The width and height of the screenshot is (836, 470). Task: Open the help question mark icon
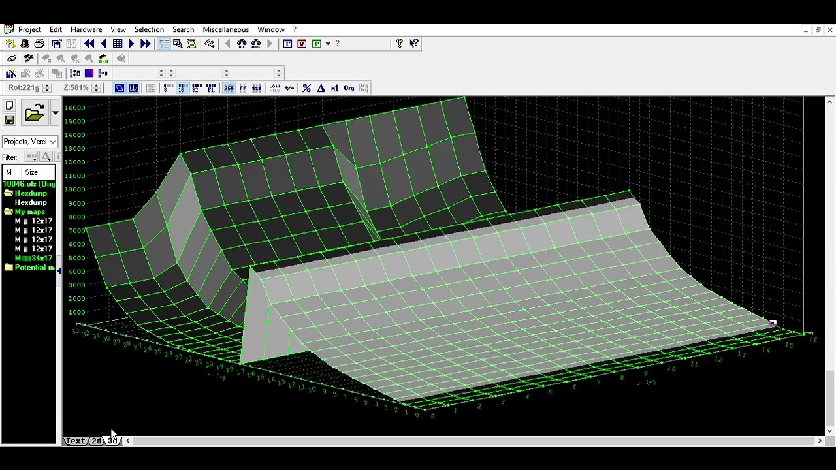(399, 44)
